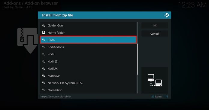This screenshot has height=110, width=209.
Task: Open the KodiUK source
Action: tap(88, 69)
